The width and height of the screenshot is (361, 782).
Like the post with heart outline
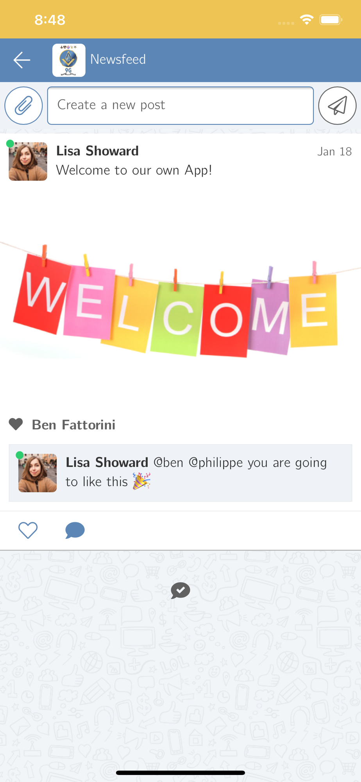[x=28, y=530]
